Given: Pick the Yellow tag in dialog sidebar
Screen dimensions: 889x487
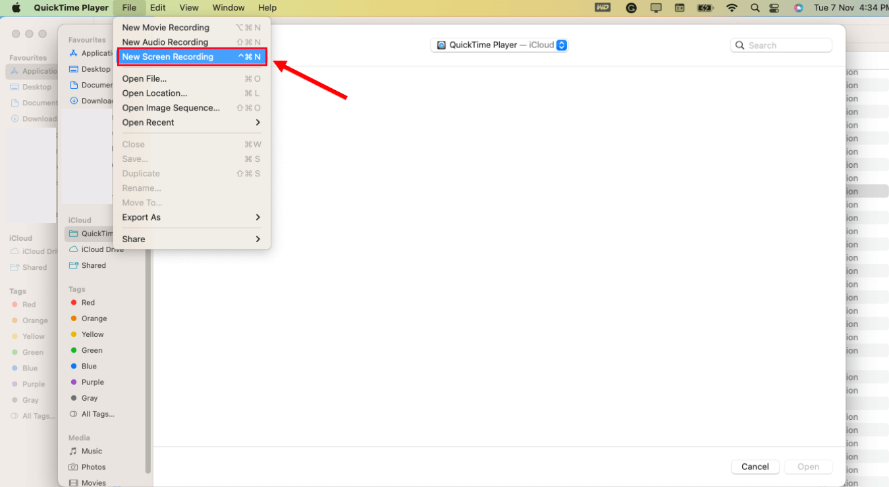Looking at the screenshot, I should 87,334.
